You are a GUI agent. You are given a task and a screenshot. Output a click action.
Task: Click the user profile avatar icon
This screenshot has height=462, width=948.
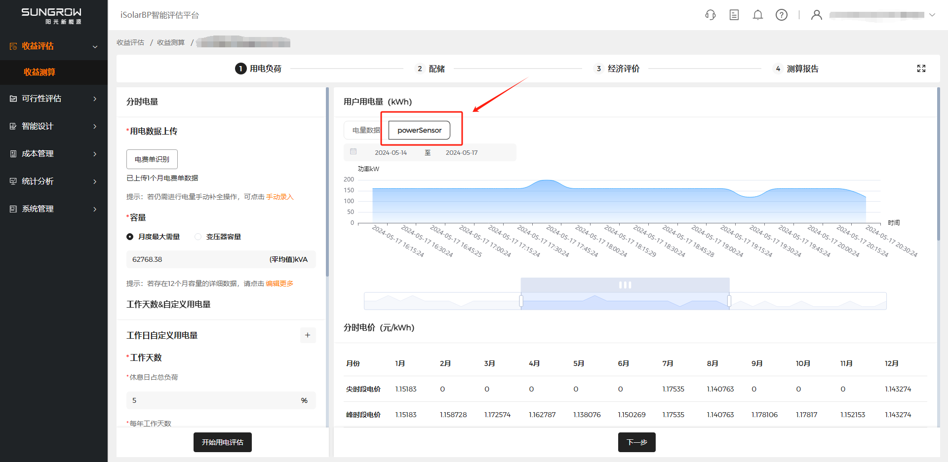[x=817, y=15]
